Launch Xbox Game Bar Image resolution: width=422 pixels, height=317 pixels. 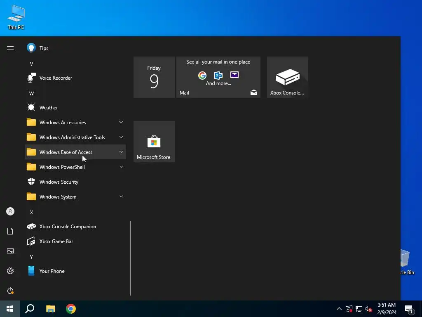[75, 241]
